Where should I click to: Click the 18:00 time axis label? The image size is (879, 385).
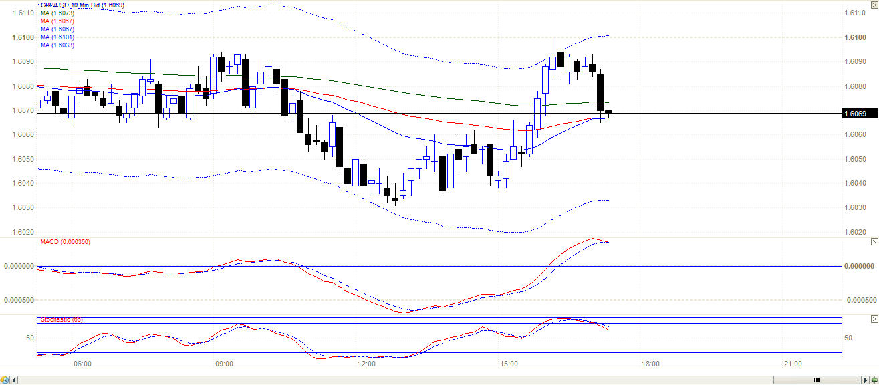[651, 364]
